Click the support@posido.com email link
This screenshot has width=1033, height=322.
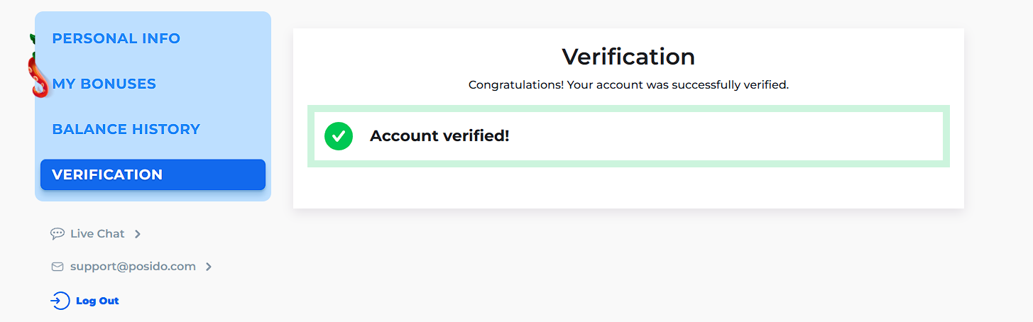[133, 267]
